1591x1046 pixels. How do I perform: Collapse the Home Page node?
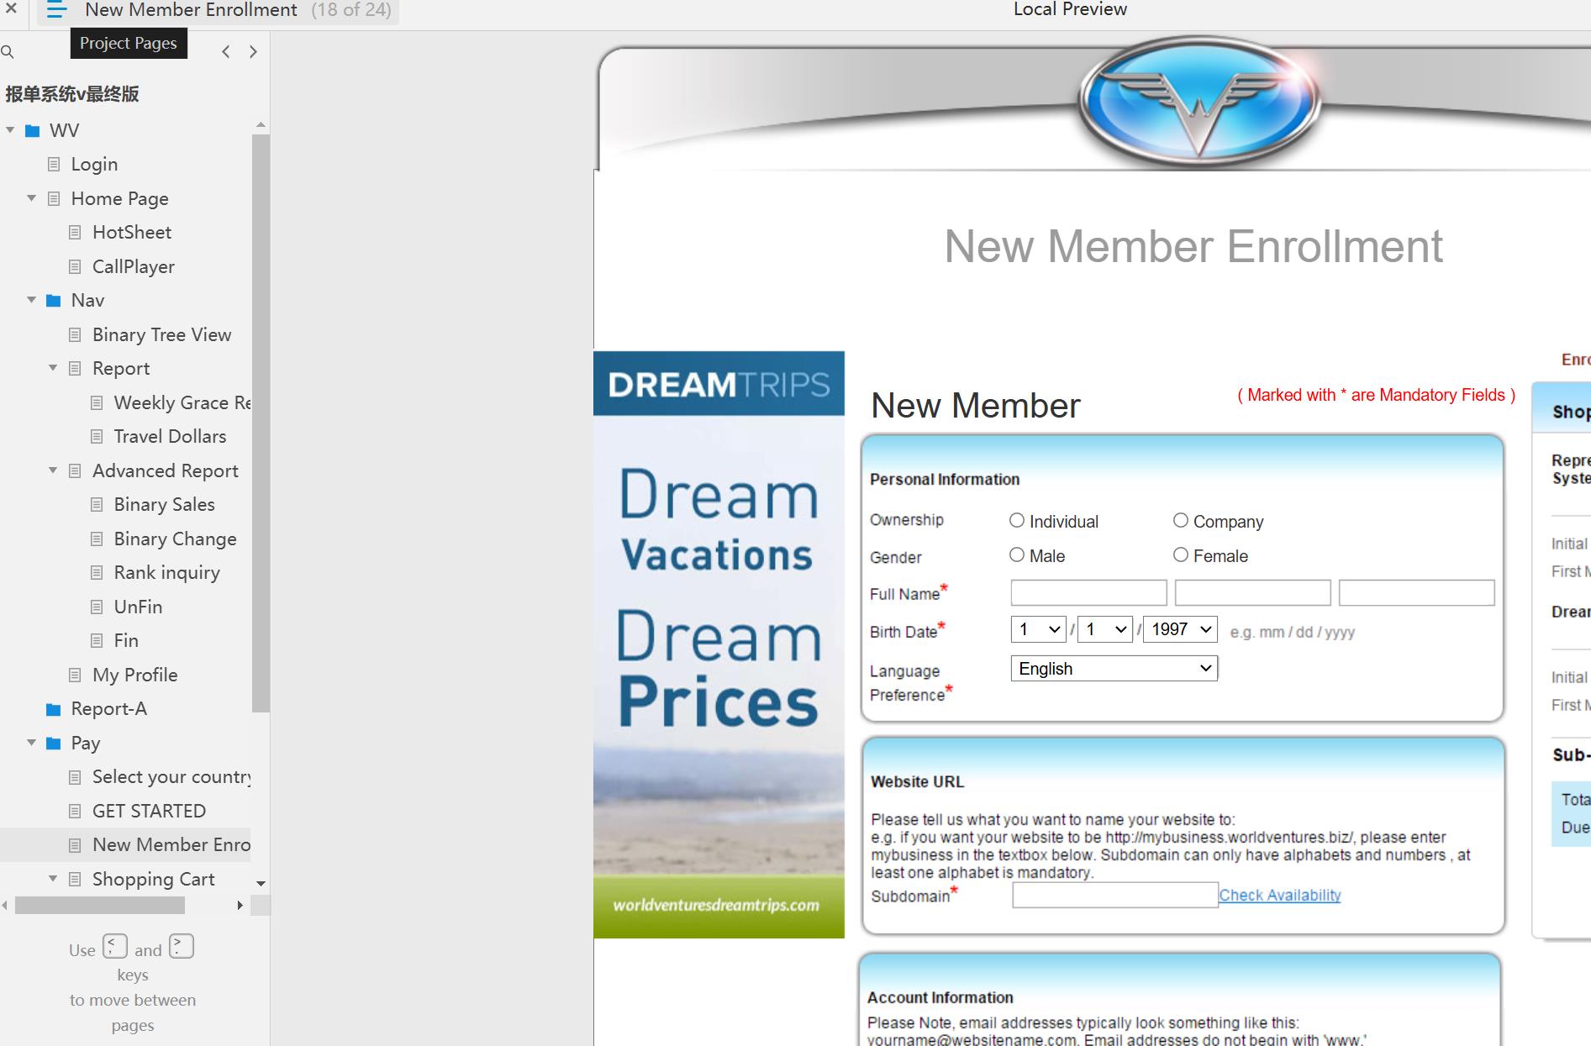pos(31,198)
